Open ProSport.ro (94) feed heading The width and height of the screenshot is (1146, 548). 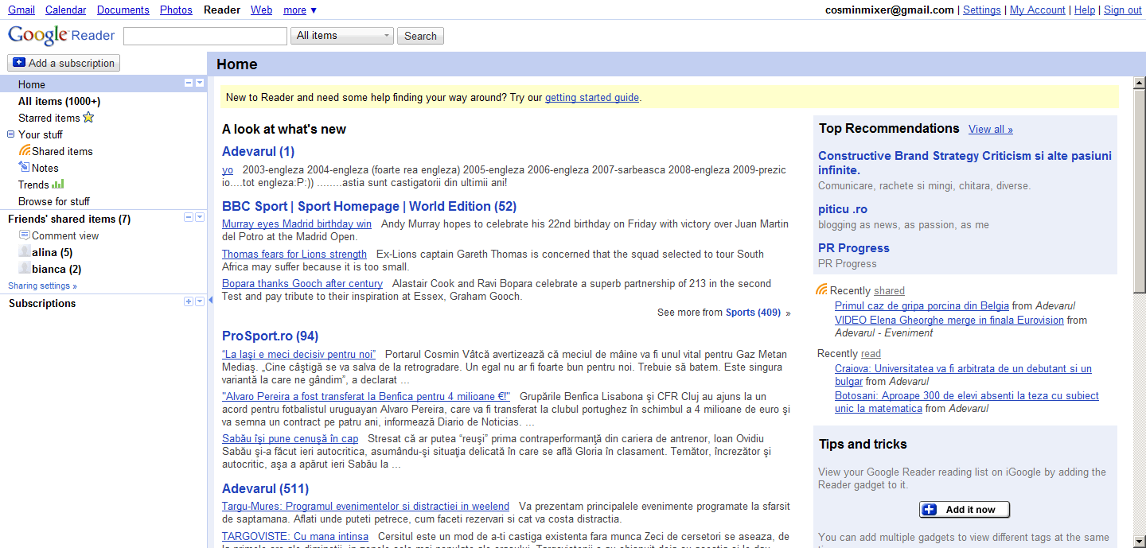pyautogui.click(x=271, y=336)
